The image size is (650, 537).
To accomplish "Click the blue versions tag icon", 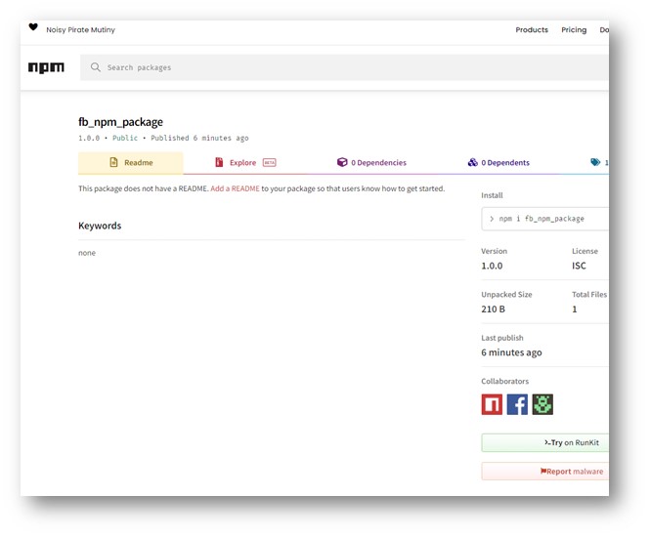I will pos(595,162).
